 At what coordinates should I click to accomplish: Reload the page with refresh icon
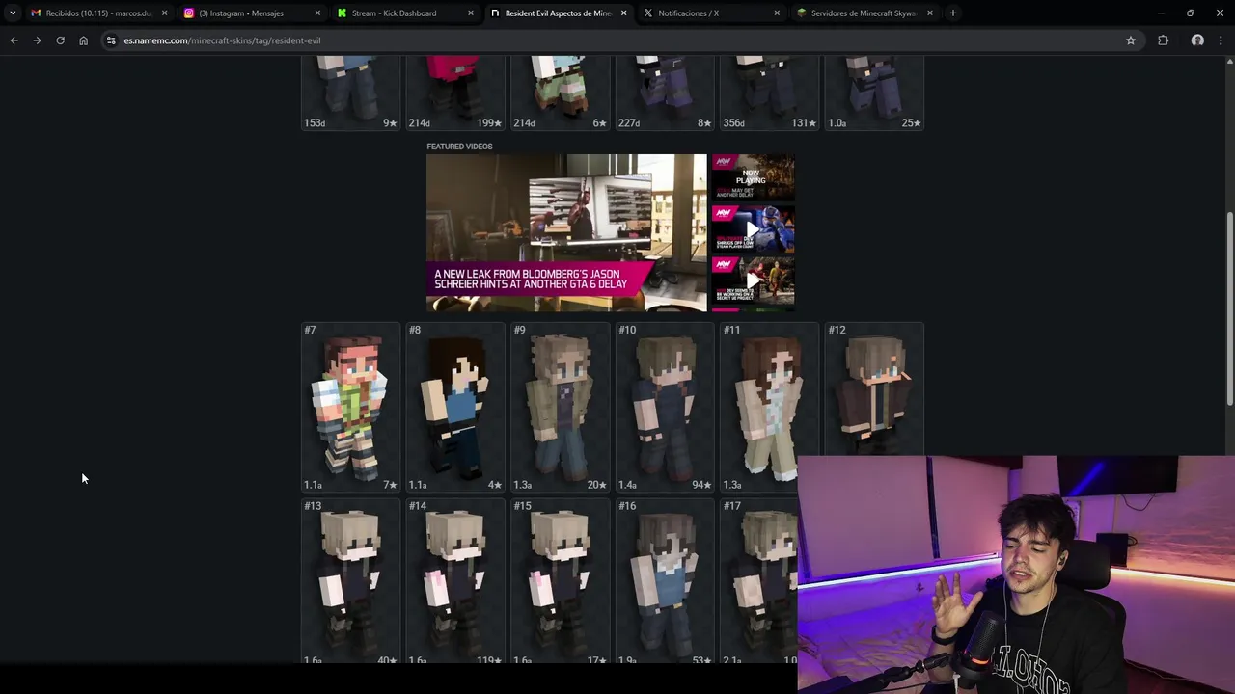tap(60, 40)
